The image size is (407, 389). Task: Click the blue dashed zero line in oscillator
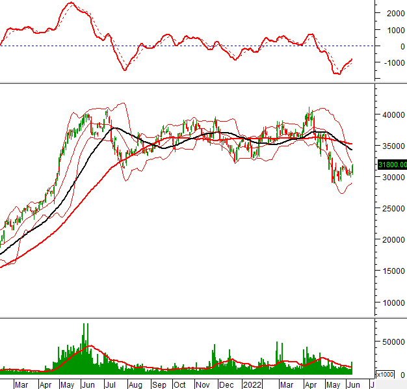195,46
